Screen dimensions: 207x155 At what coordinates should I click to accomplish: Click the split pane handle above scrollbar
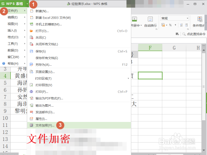click(x=204, y=45)
